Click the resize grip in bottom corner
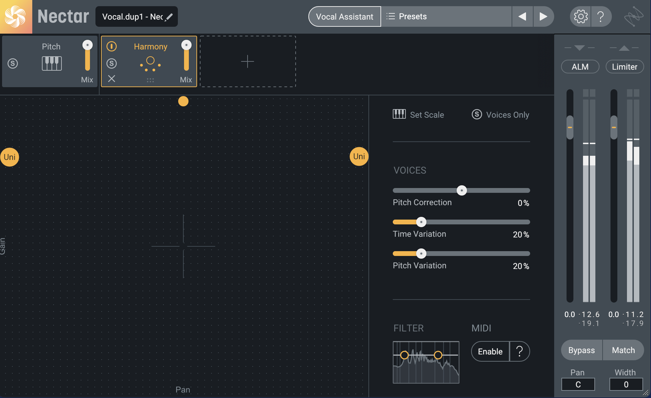 [646, 393]
